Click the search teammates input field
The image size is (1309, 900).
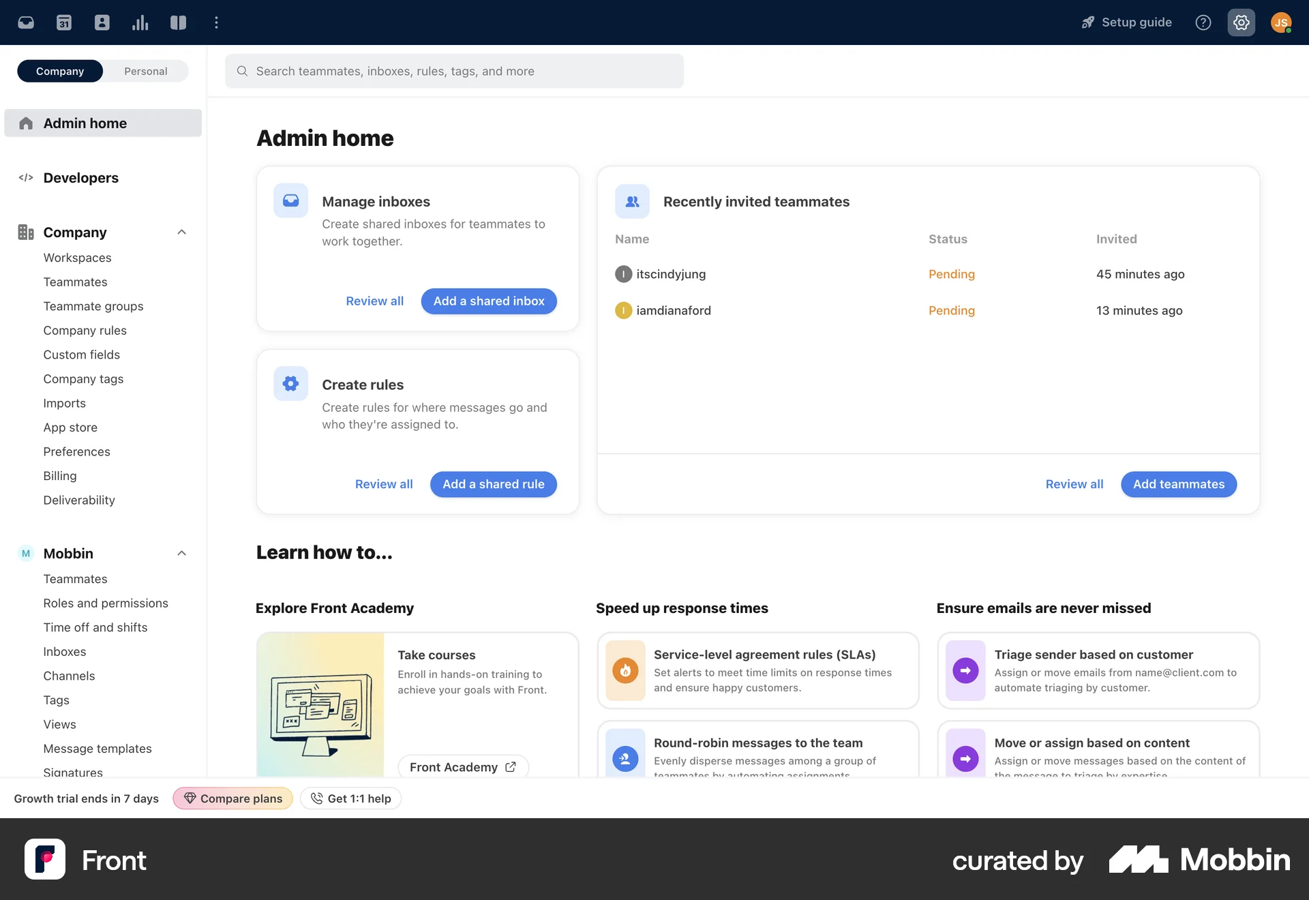coord(453,71)
